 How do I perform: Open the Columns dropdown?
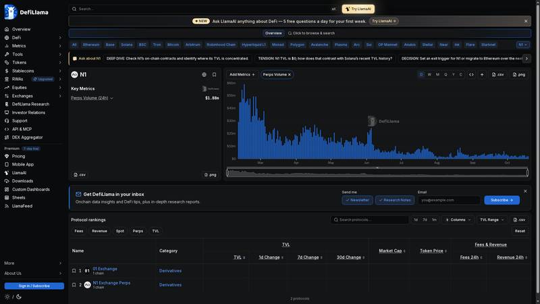coord(458,220)
